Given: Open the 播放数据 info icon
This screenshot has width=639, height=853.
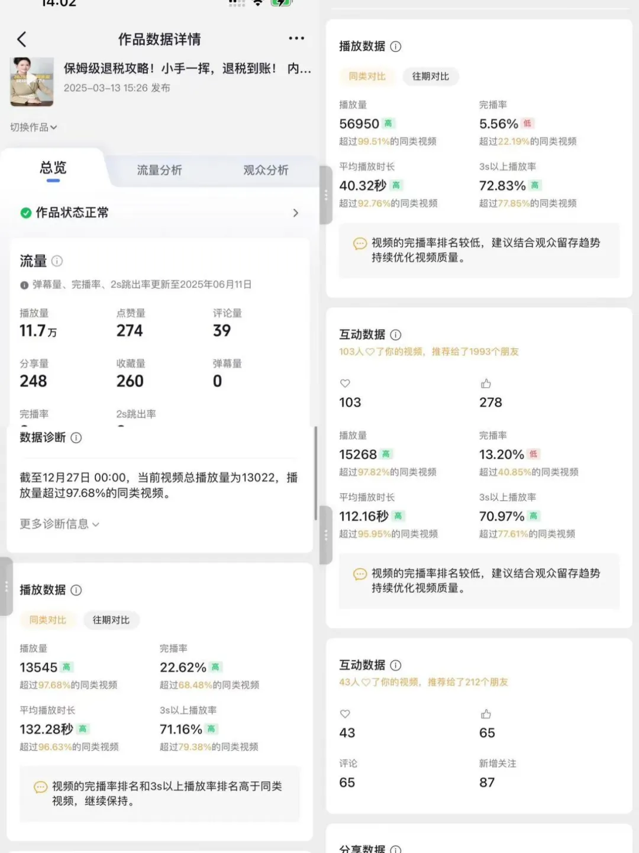Looking at the screenshot, I should click(395, 47).
